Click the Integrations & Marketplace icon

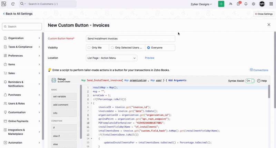coord(5,130)
